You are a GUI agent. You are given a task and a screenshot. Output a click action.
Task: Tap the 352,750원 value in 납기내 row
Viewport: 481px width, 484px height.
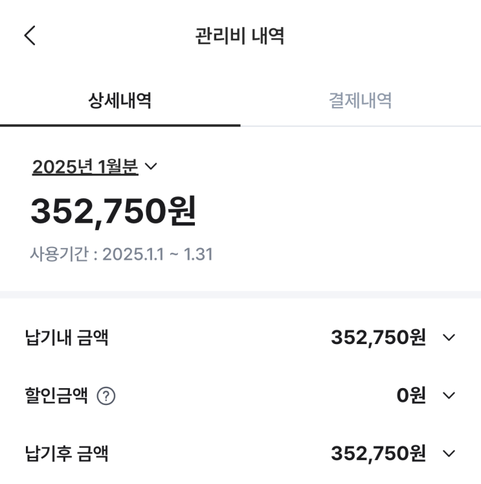click(x=378, y=338)
